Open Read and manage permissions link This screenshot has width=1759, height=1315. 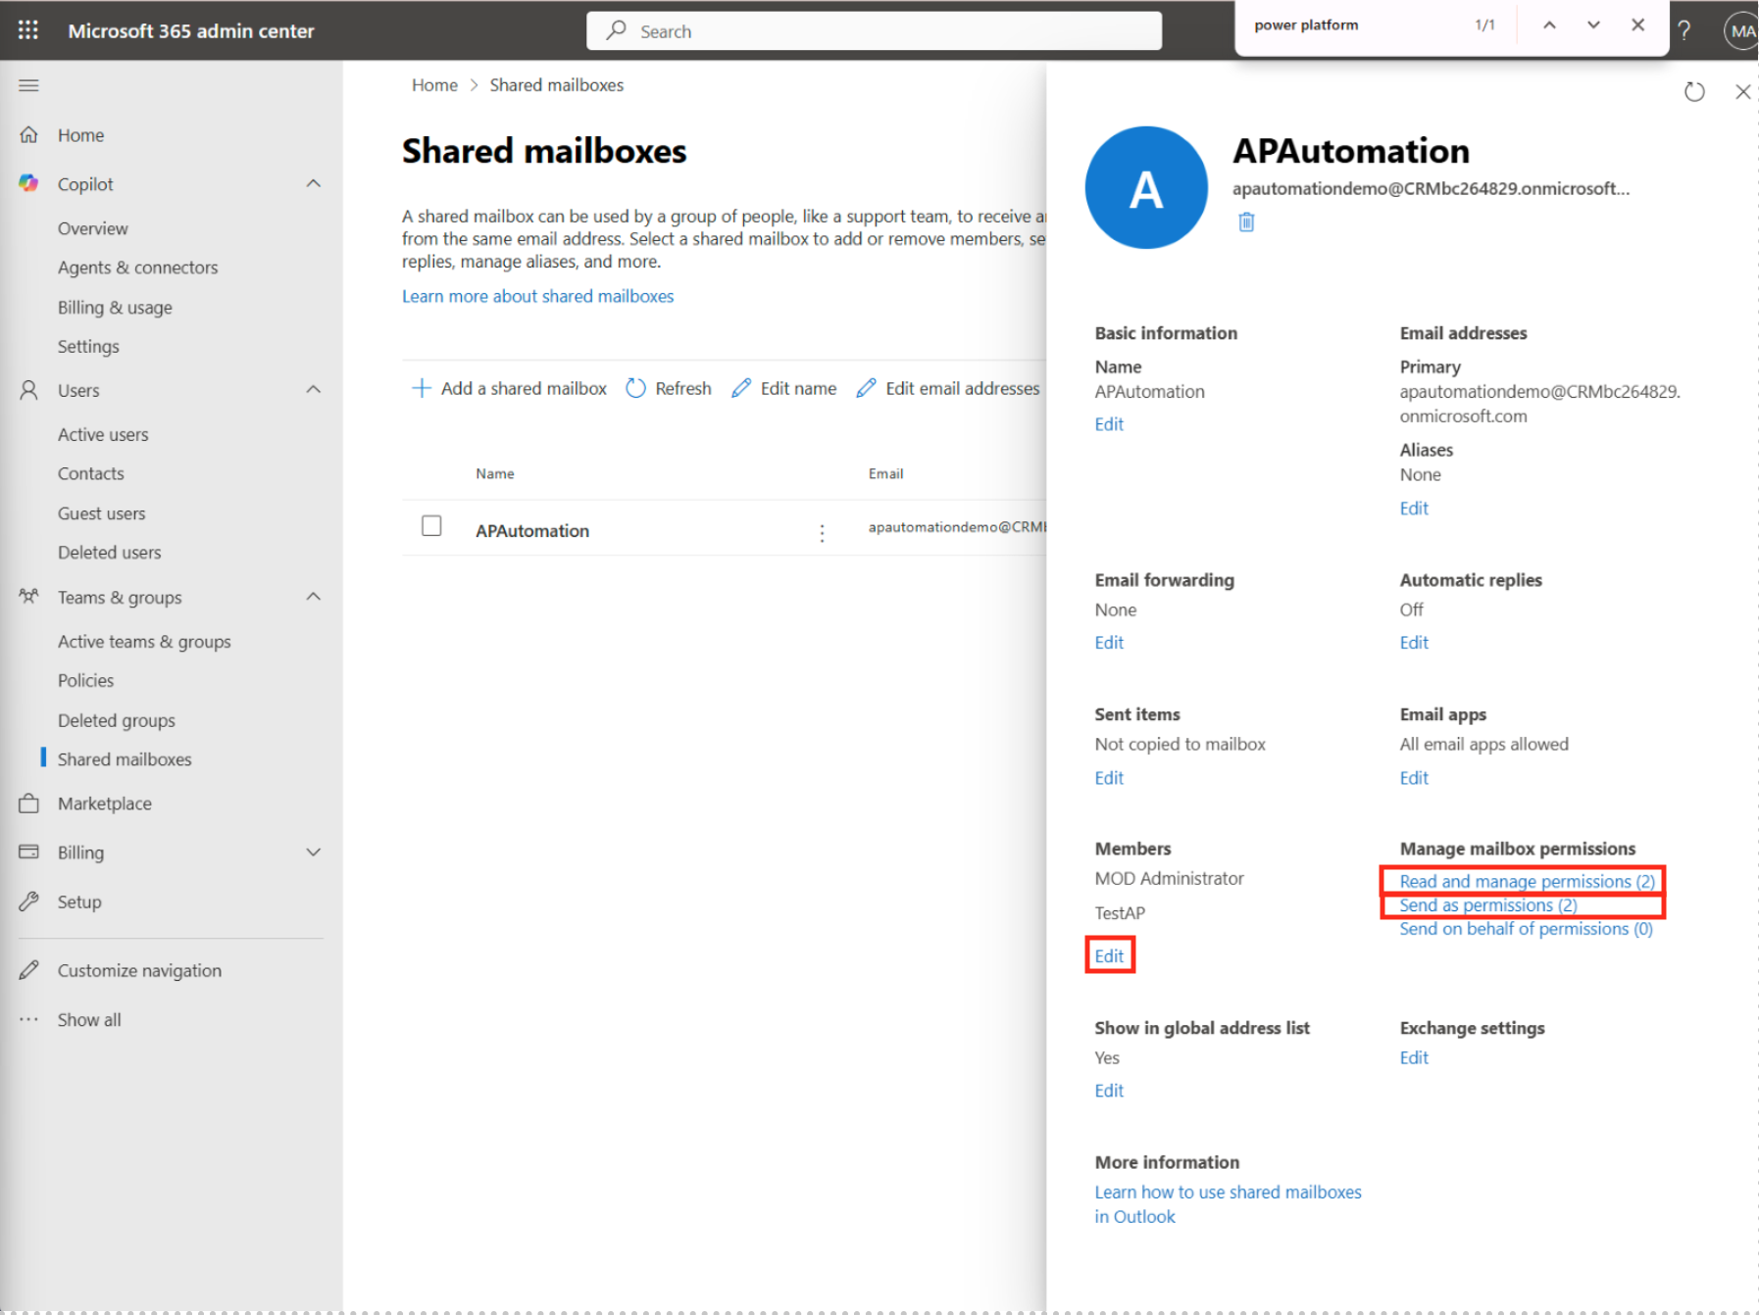1526,881
